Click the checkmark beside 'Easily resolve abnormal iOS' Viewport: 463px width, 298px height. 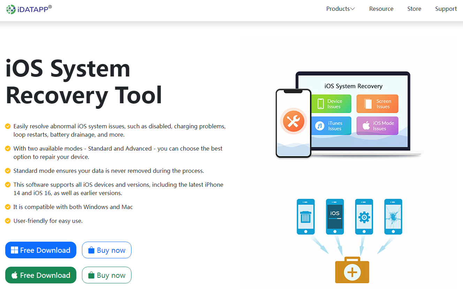pyautogui.click(x=8, y=126)
